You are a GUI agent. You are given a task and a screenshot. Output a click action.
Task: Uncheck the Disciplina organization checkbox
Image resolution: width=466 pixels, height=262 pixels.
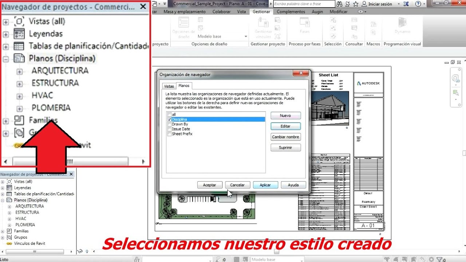(x=169, y=119)
